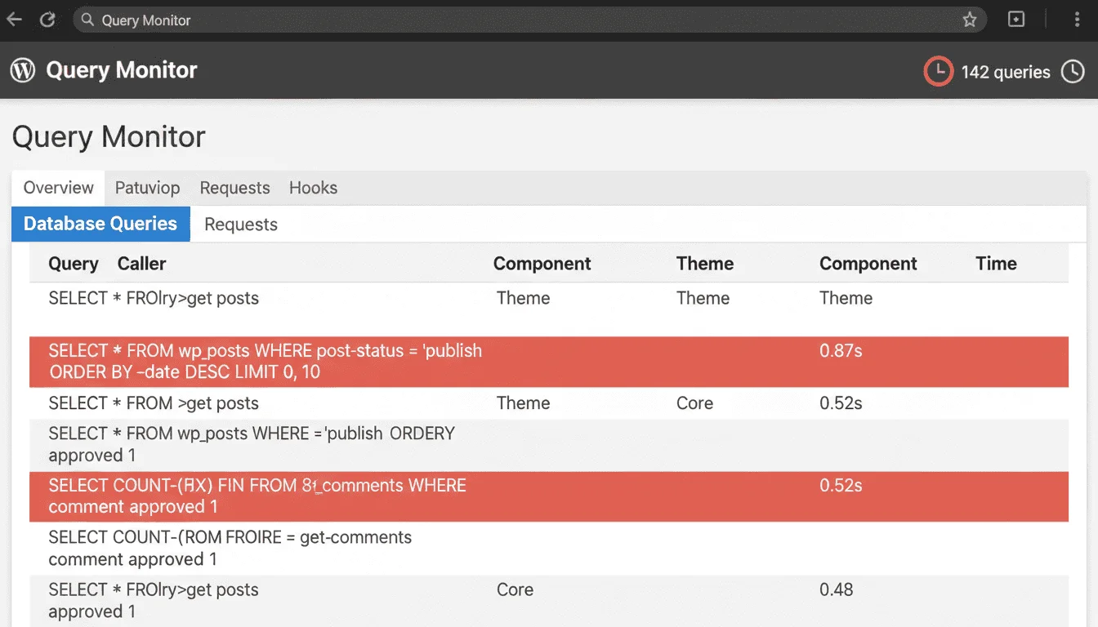
Task: Click the 0.87s time value
Action: pos(841,351)
